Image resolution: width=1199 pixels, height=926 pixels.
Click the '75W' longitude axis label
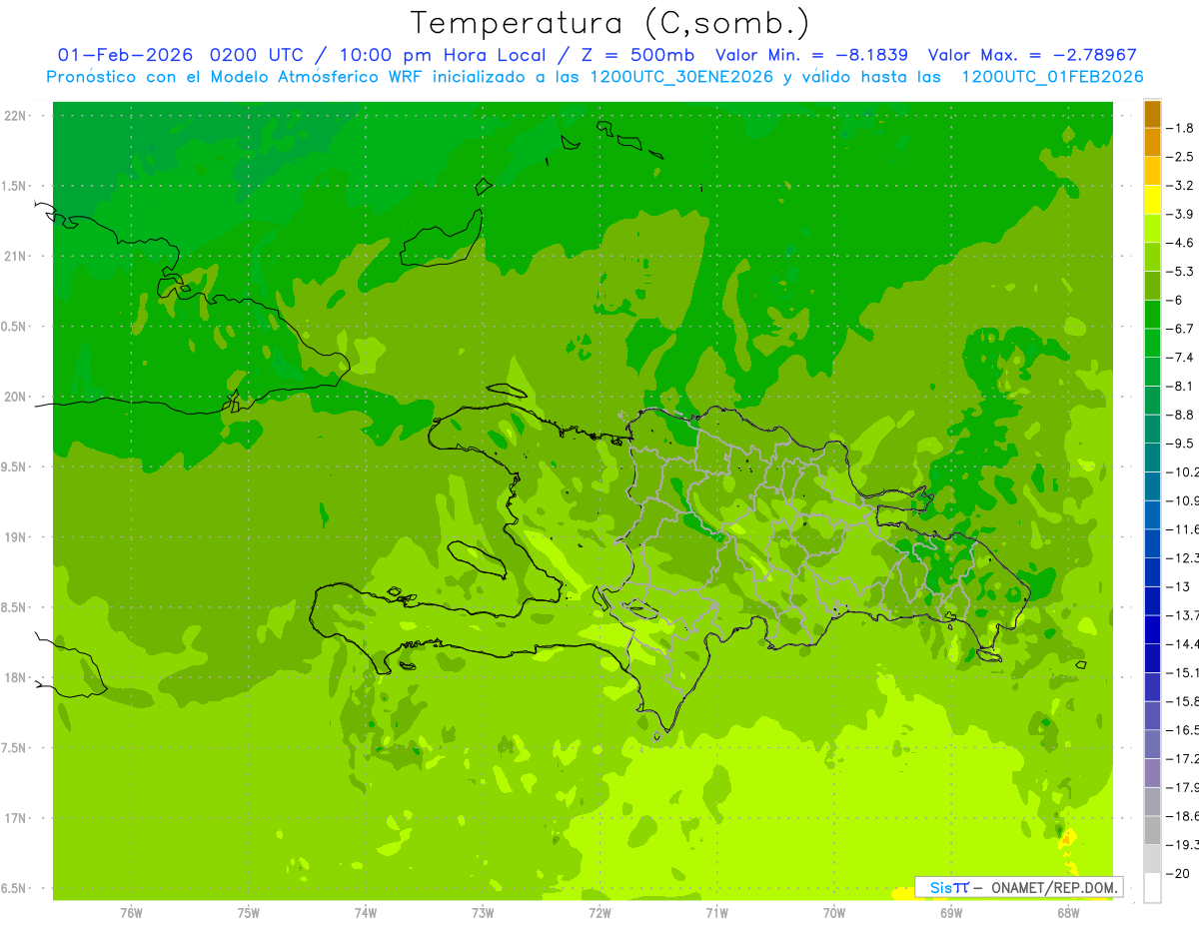[249, 912]
